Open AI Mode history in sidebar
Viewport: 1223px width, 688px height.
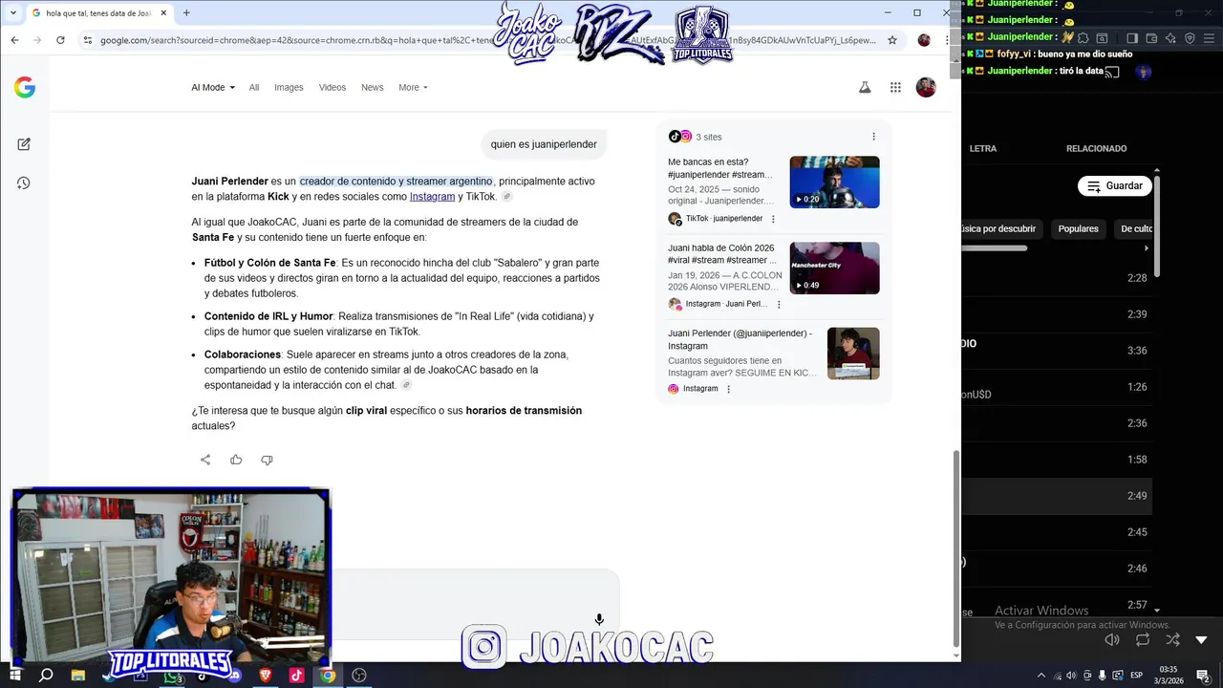24,183
